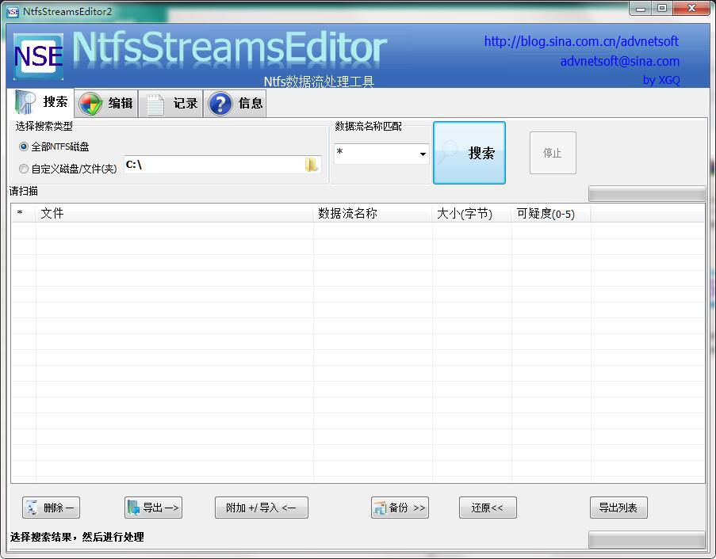Click the 数据流名称 column header

(x=372, y=213)
